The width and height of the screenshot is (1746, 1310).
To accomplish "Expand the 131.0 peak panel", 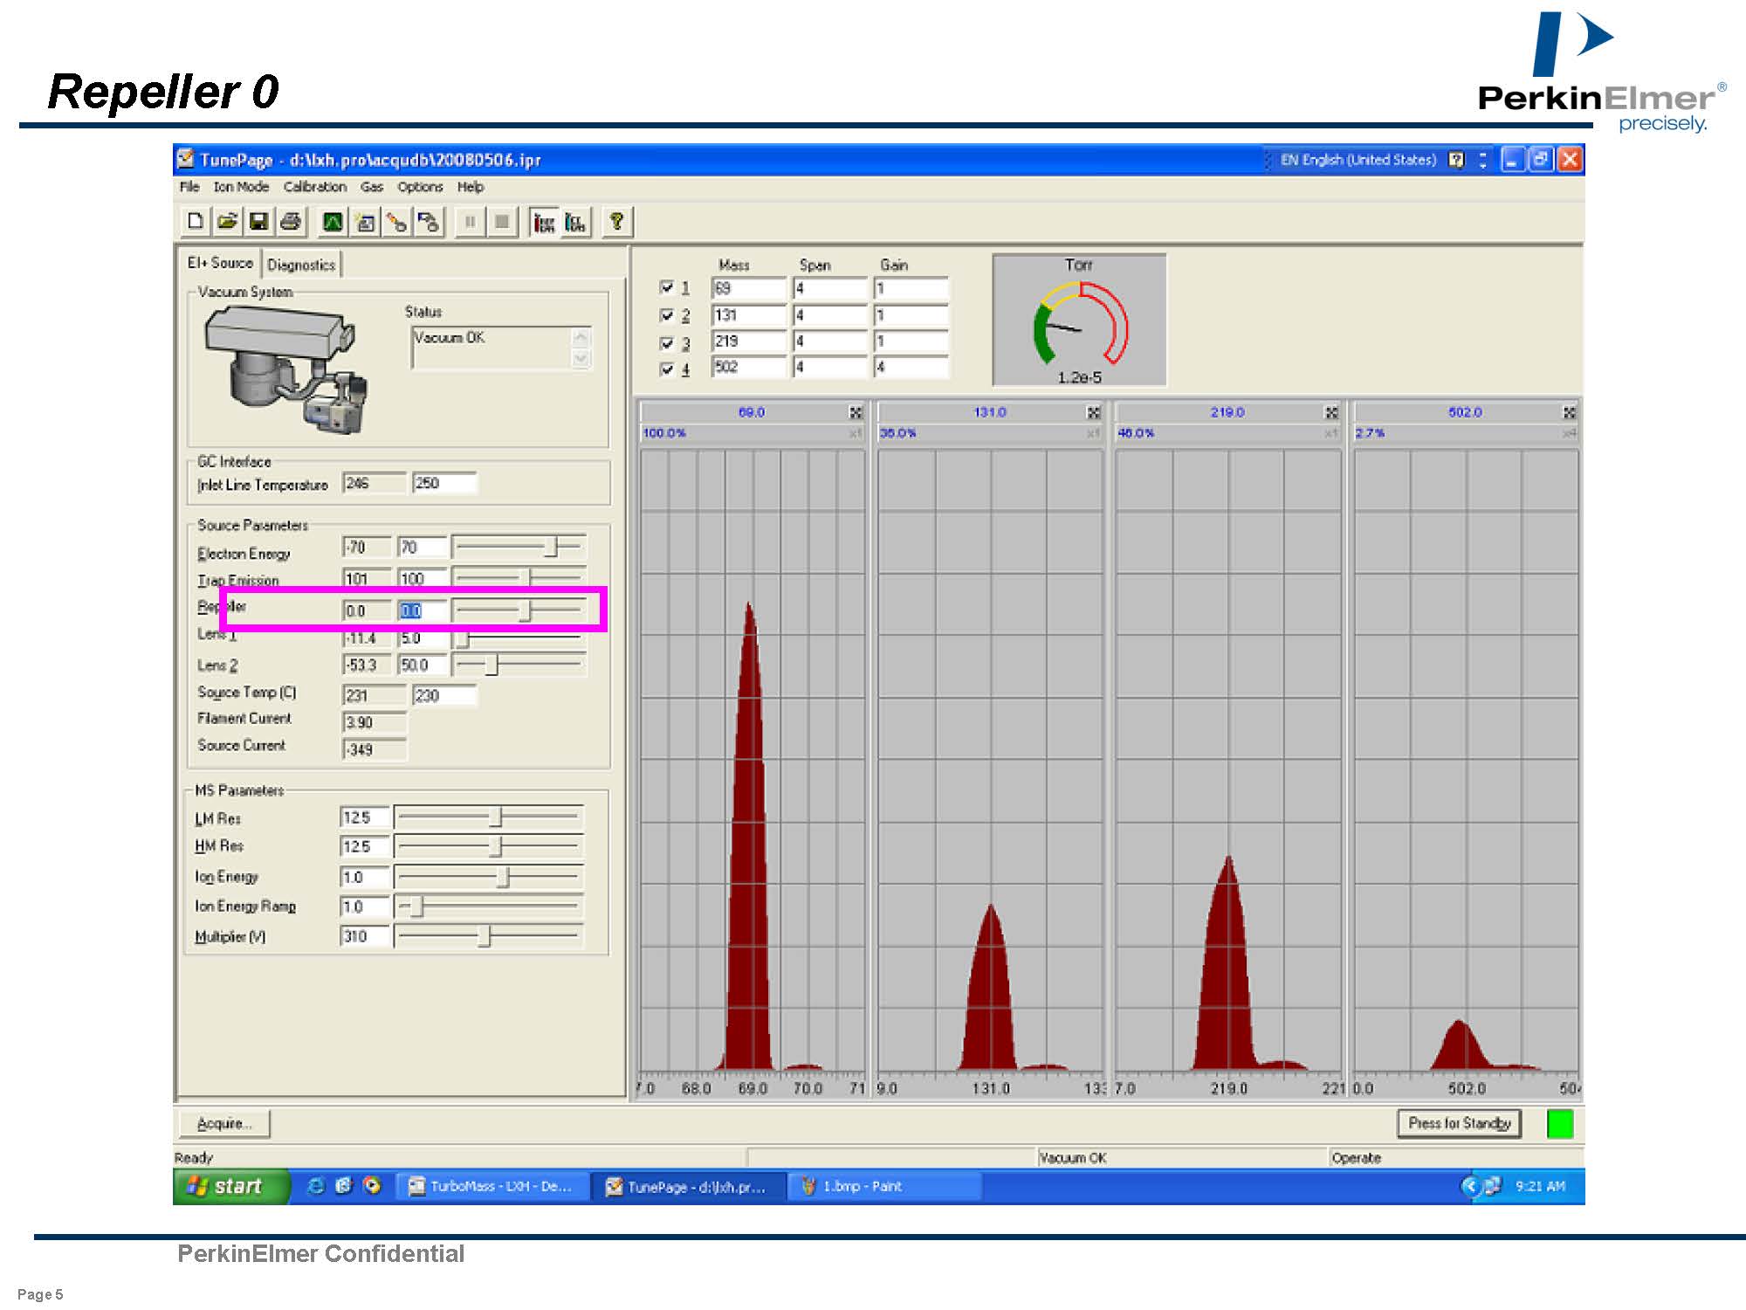I will [1093, 412].
